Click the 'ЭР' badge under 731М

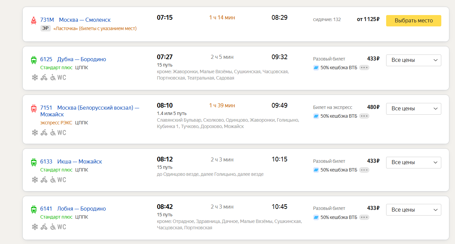(45, 28)
